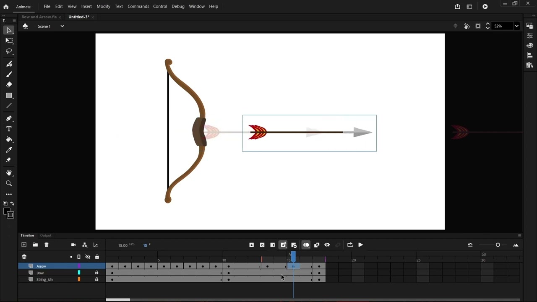Insert keyframe button in timeline
The width and height of the screenshot is (537, 302).
[252, 245]
